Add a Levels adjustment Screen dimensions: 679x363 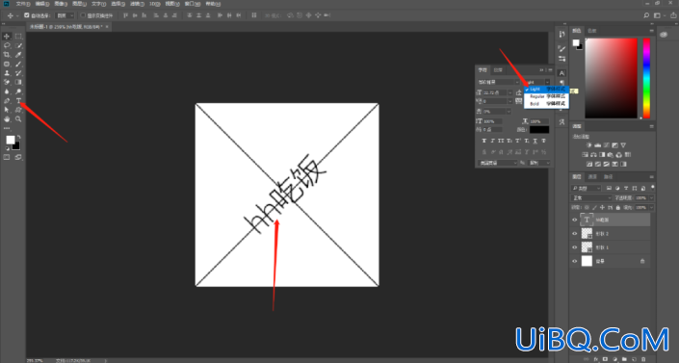(x=597, y=145)
